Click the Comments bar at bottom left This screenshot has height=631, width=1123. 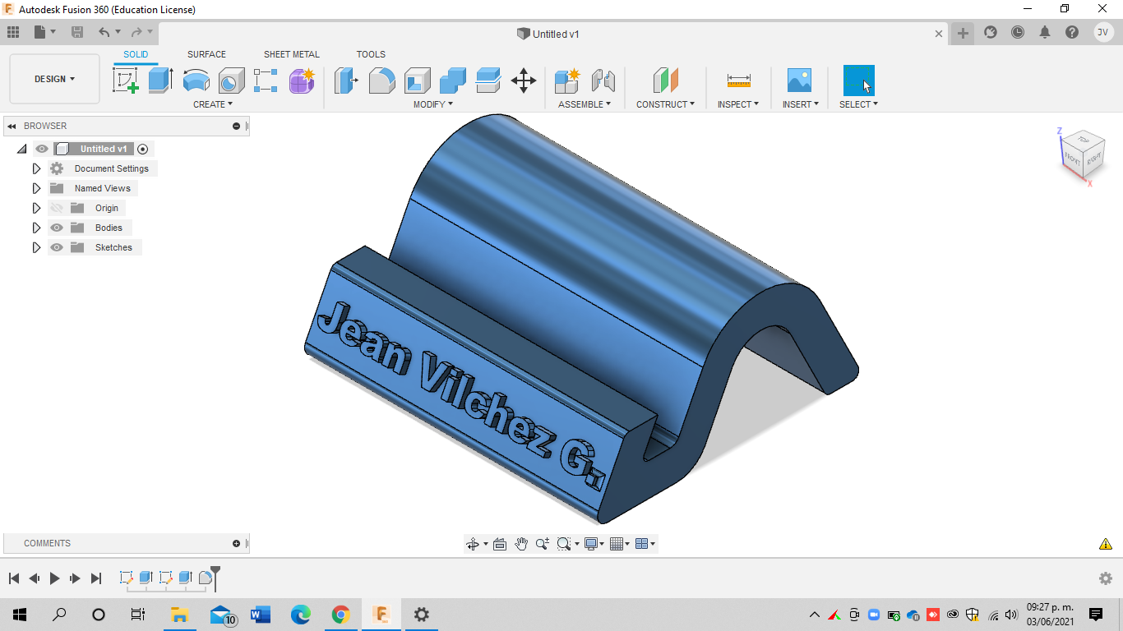click(x=47, y=543)
